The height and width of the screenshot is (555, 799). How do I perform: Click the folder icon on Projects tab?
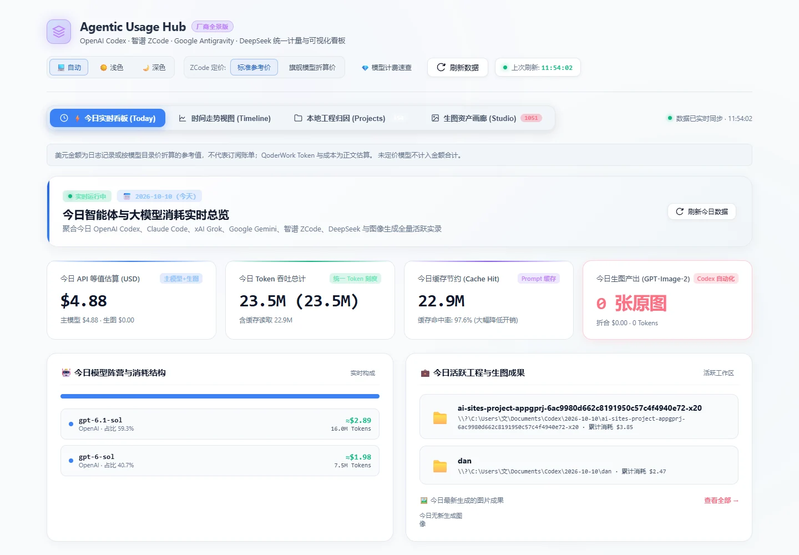[x=298, y=118]
